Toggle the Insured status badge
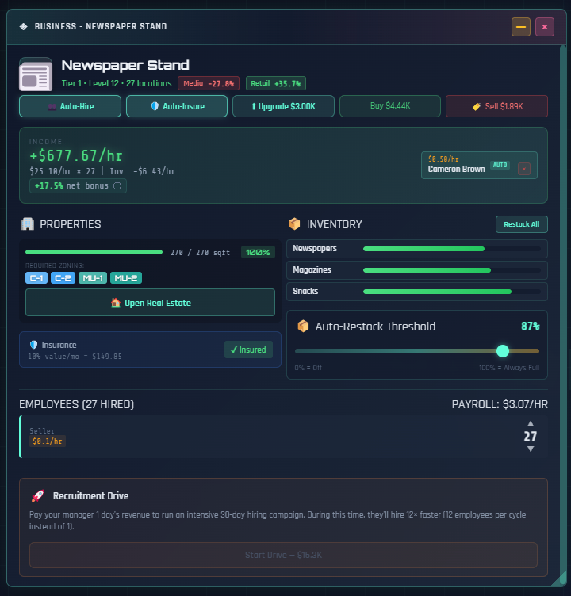This screenshot has height=596, width=571. pos(248,350)
